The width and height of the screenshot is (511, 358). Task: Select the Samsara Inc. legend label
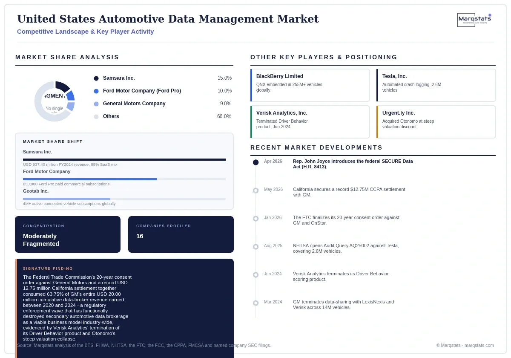click(119, 78)
